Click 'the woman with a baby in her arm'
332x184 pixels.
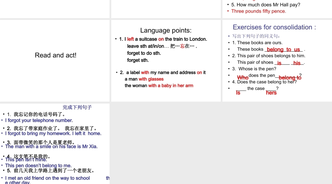point(159,85)
